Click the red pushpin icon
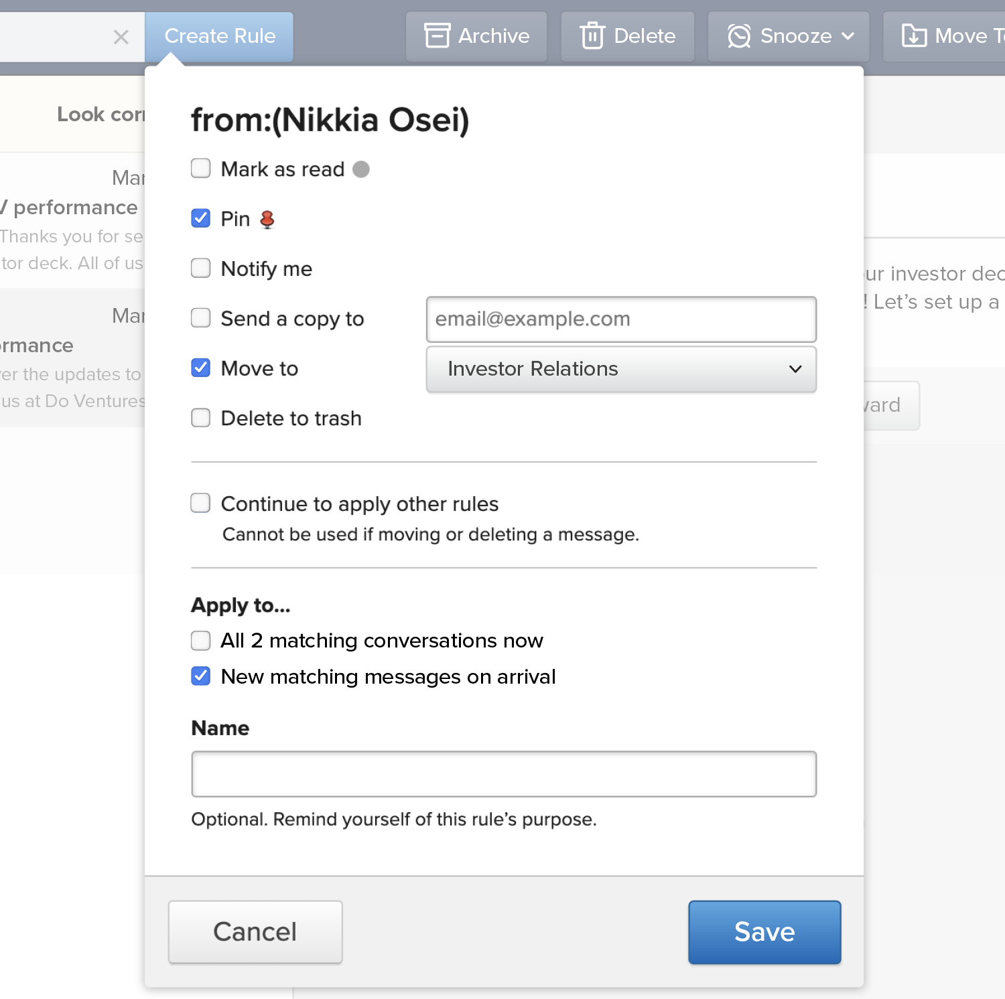Screen dimensions: 1005x999 point(267,219)
